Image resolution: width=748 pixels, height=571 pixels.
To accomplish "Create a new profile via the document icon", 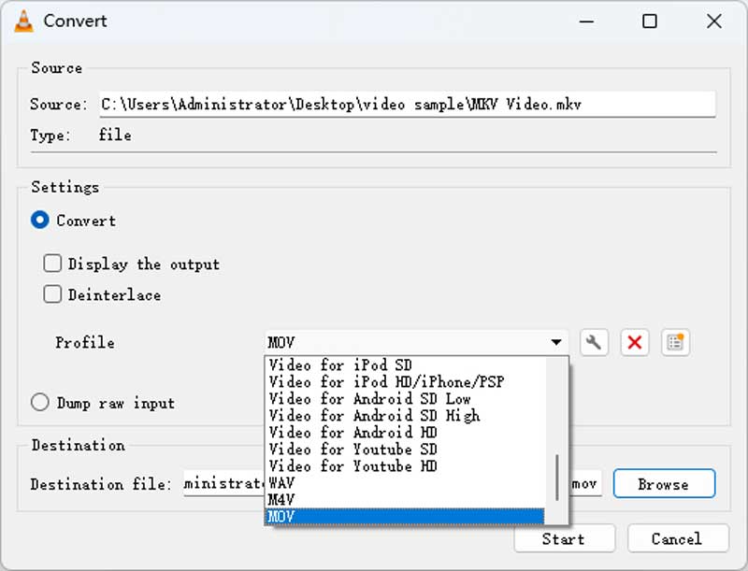I will click(675, 342).
